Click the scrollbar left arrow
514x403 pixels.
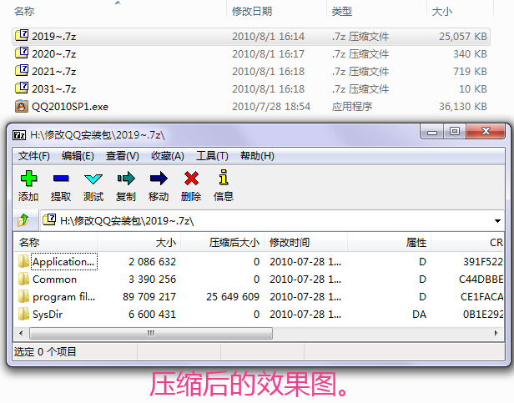(x=21, y=334)
